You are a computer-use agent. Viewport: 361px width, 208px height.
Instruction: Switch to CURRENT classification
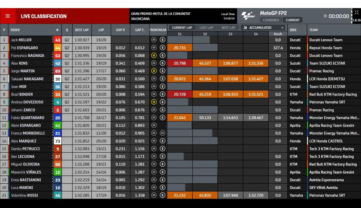292,20
